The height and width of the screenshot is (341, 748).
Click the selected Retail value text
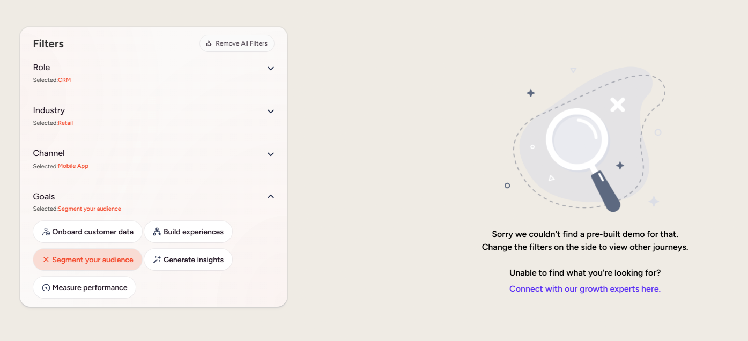point(65,123)
